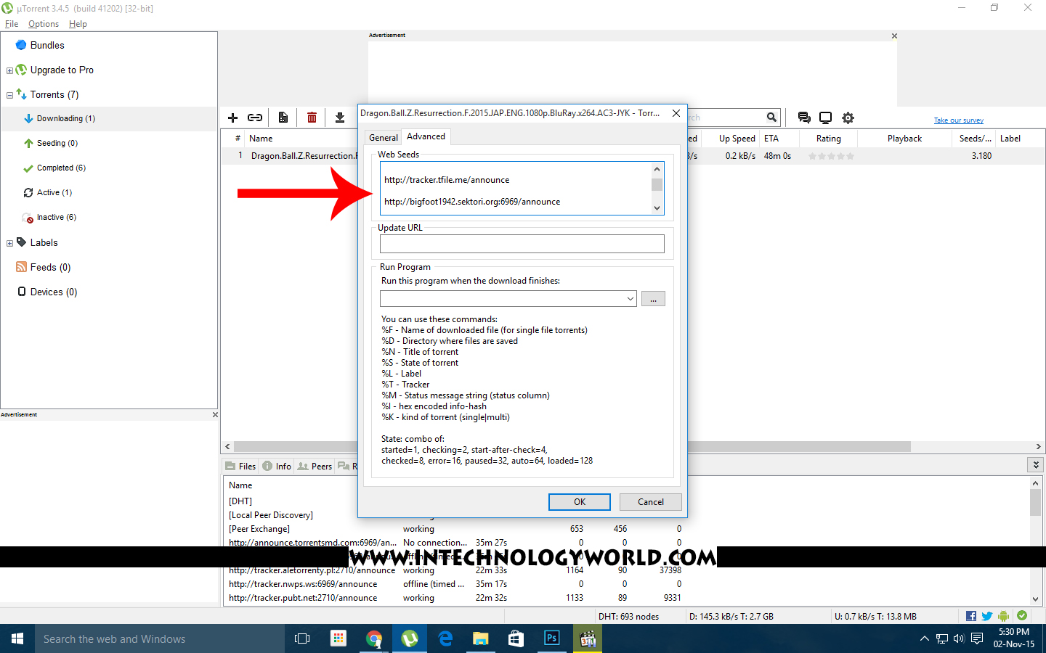
Task: Open Windows Store from the taskbar
Action: coord(516,638)
